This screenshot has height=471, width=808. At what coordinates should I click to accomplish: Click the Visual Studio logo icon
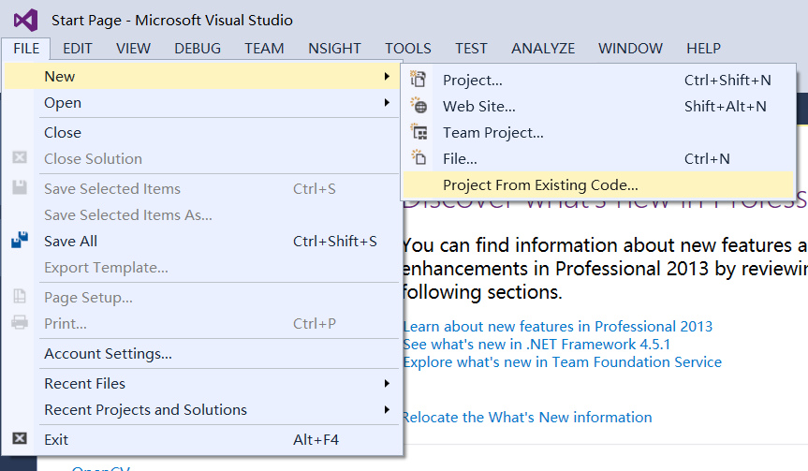click(x=26, y=20)
